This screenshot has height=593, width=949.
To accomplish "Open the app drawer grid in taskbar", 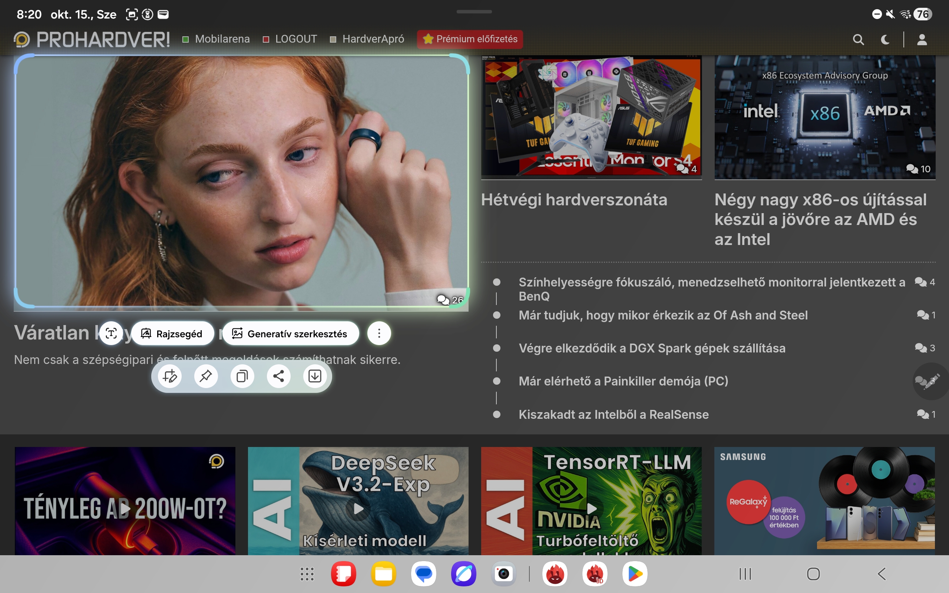I will click(x=307, y=574).
